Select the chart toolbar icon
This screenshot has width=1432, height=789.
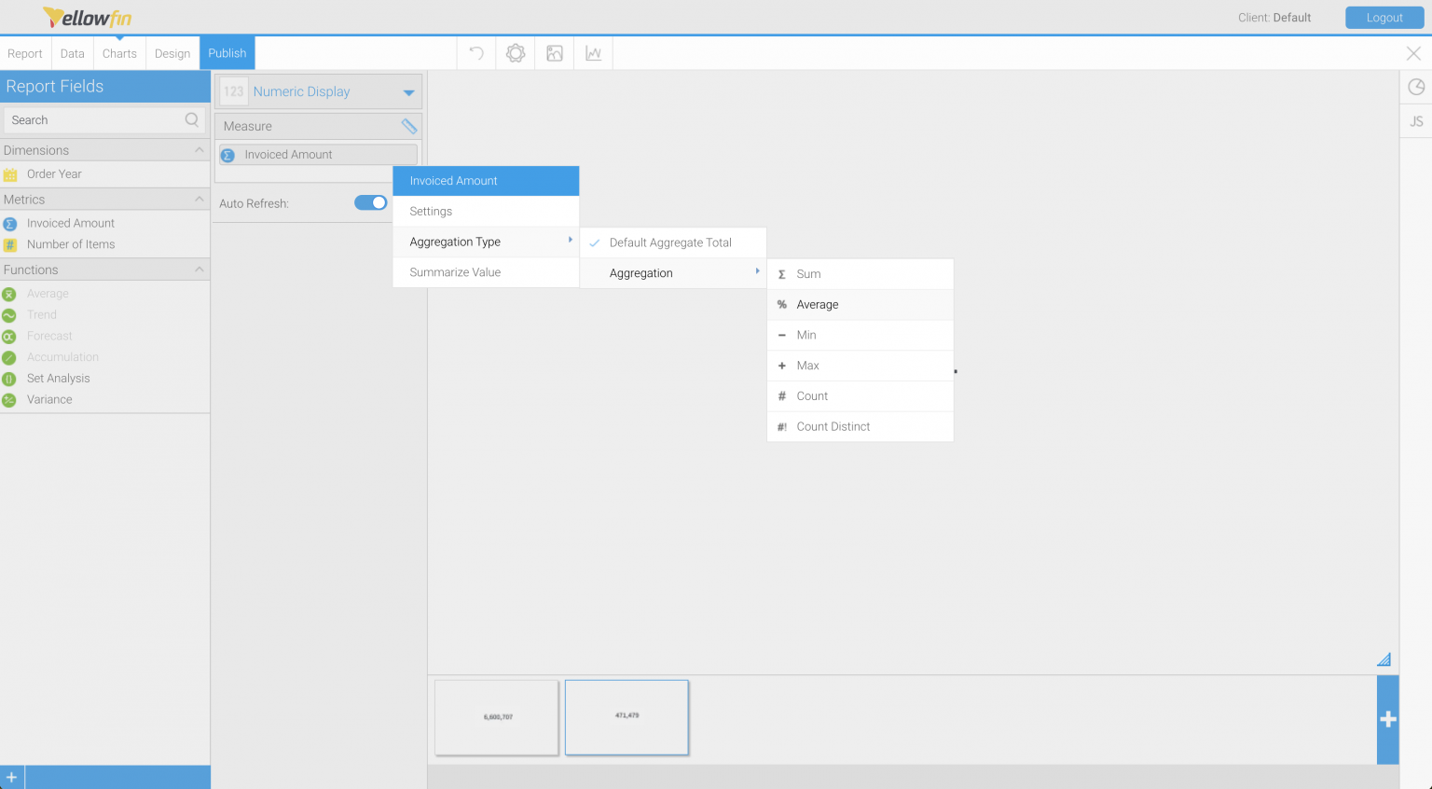(592, 52)
